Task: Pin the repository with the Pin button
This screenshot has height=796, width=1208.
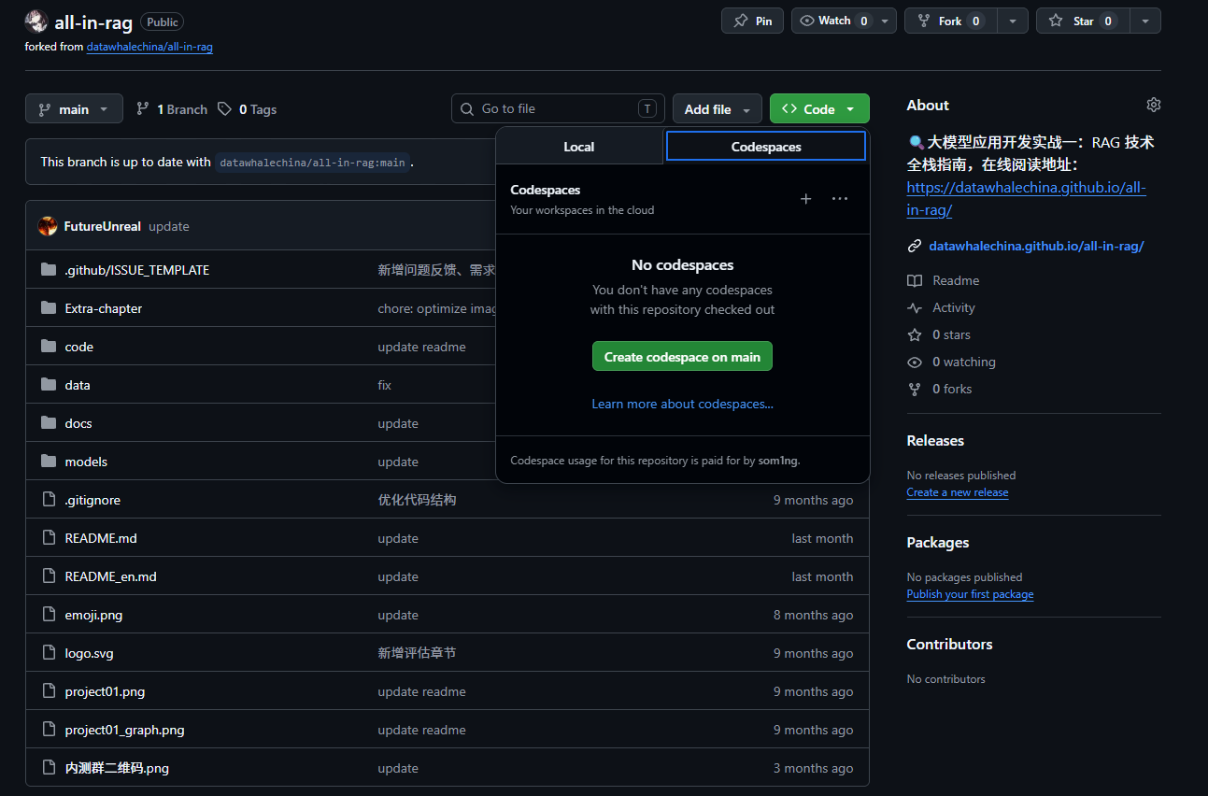Action: (752, 21)
